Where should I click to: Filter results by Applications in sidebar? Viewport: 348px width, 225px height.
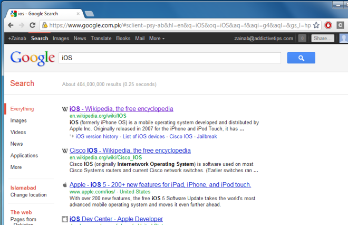(24, 156)
